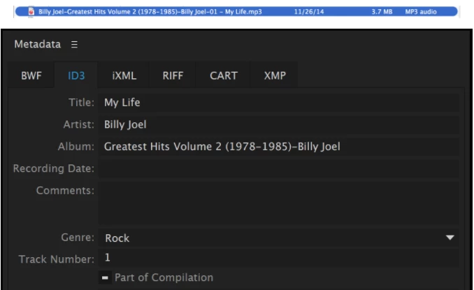Click the Title field containing My Life

pyautogui.click(x=278, y=103)
